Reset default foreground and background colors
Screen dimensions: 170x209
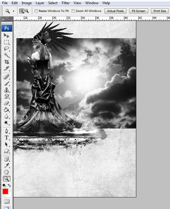tap(4, 185)
